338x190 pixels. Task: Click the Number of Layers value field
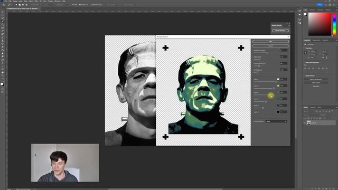[x=284, y=50]
